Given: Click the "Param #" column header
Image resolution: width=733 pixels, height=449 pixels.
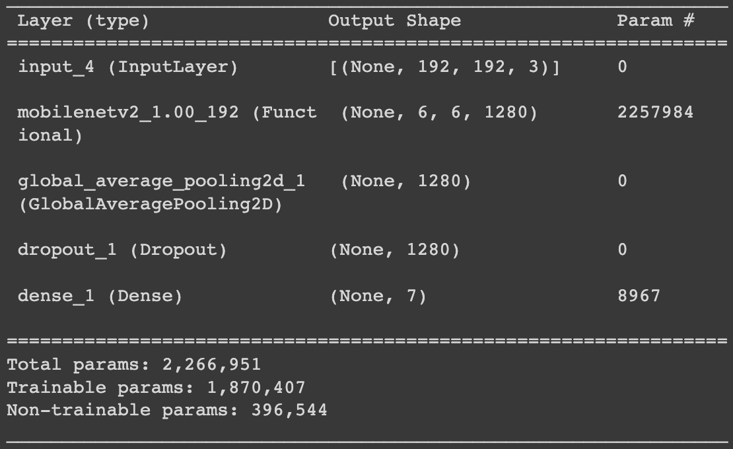Looking at the screenshot, I should click(655, 21).
